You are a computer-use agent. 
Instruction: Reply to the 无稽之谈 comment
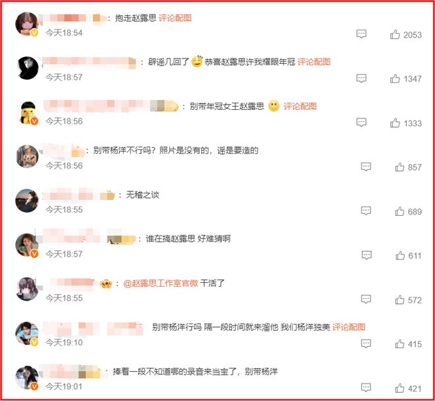pyautogui.click(x=366, y=211)
